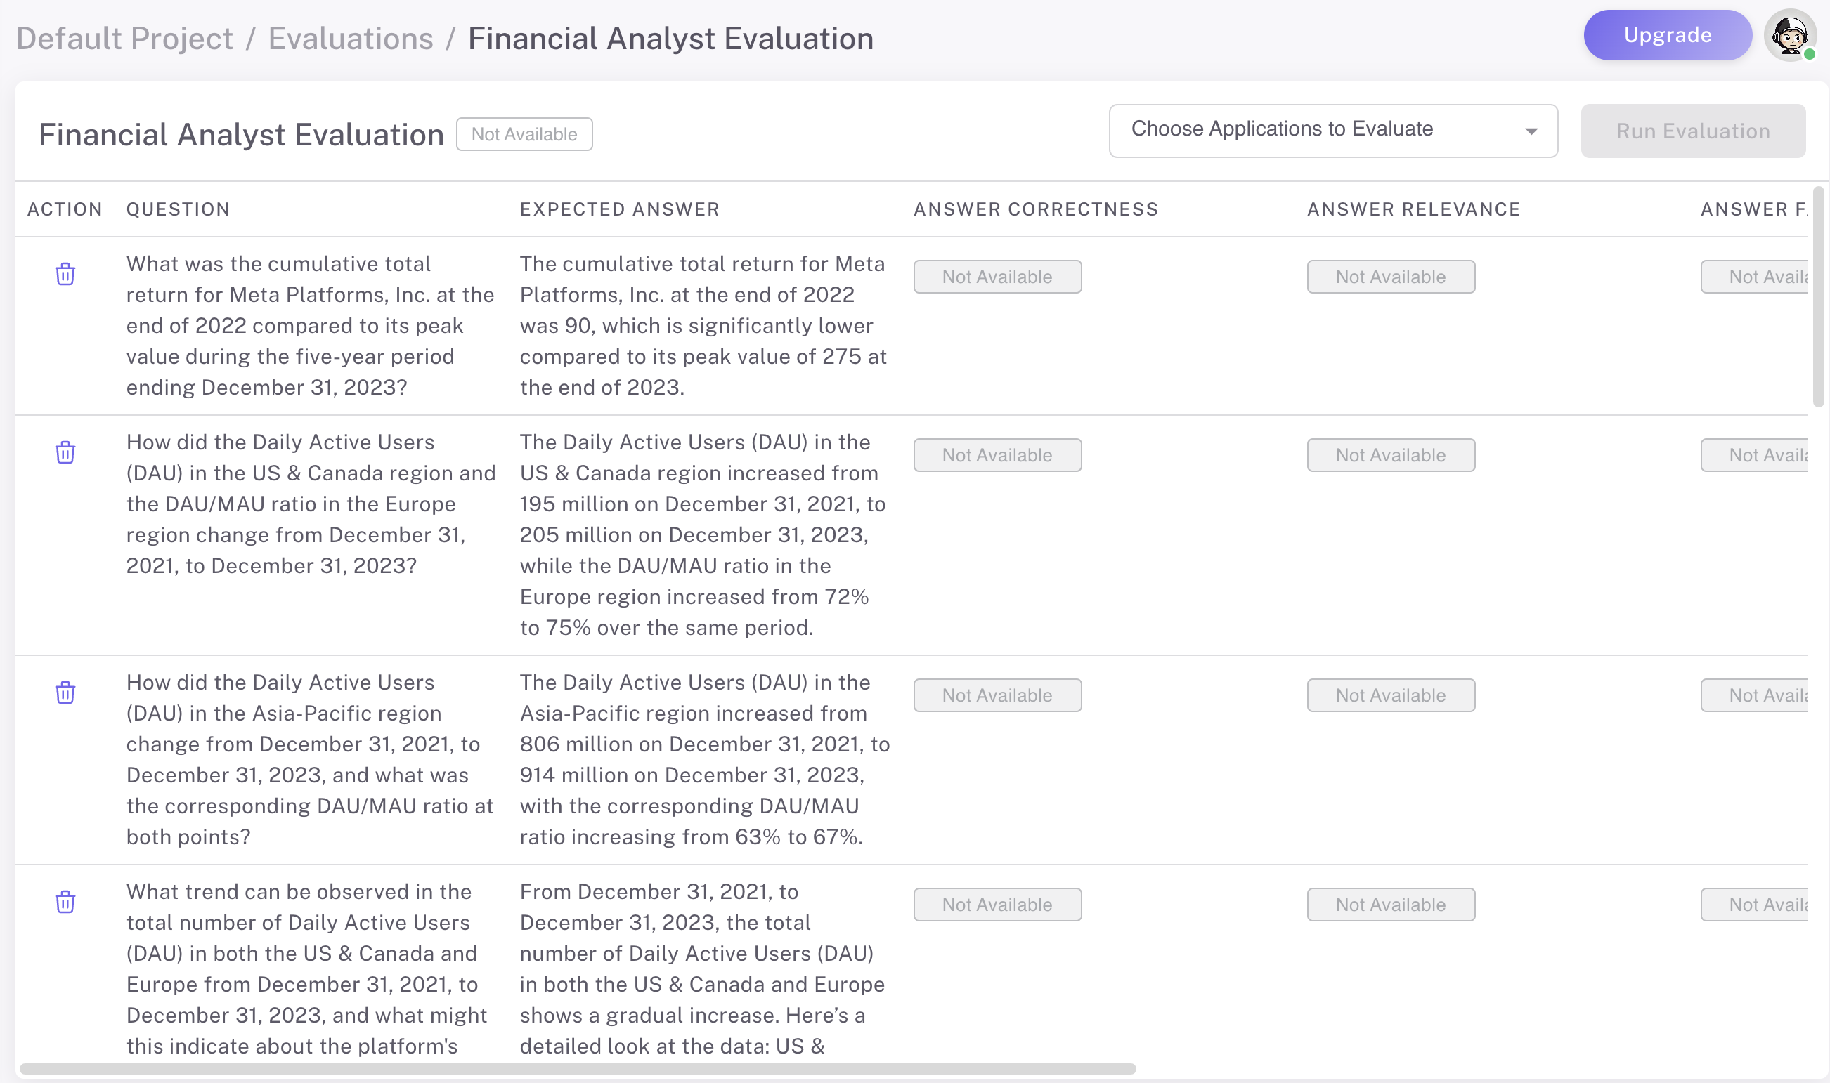Click the Expected Answer column header
Image resolution: width=1830 pixels, height=1083 pixels.
[x=619, y=209]
